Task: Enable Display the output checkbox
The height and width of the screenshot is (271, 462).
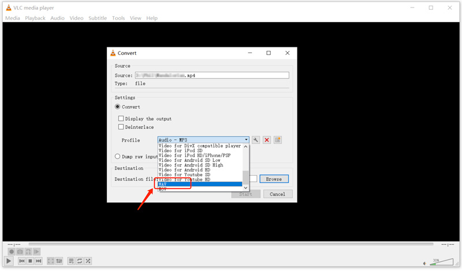Action: click(121, 118)
